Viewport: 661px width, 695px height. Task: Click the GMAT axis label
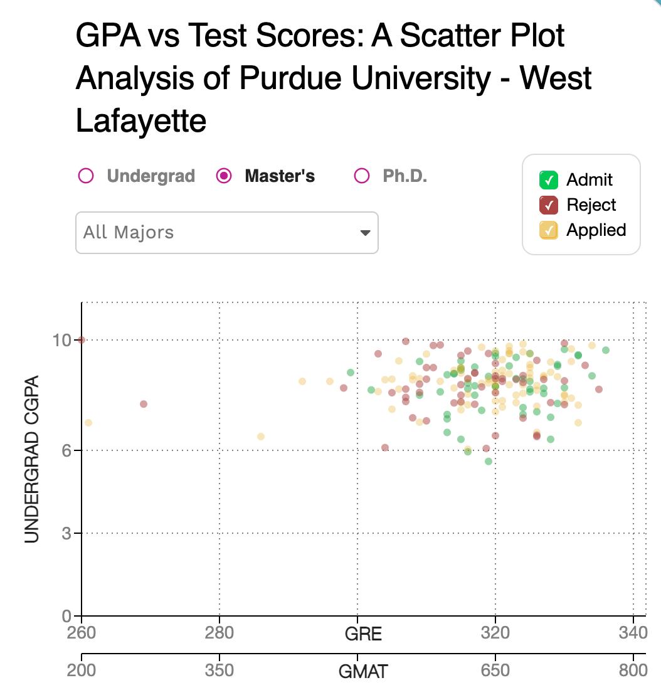(363, 671)
